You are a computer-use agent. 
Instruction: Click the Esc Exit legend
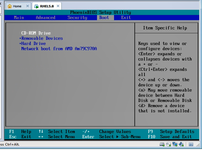click(x=20, y=137)
